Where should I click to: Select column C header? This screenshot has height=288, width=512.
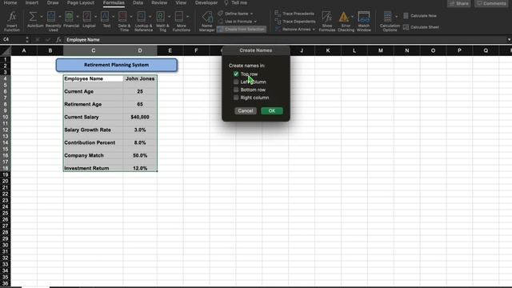tap(94, 50)
